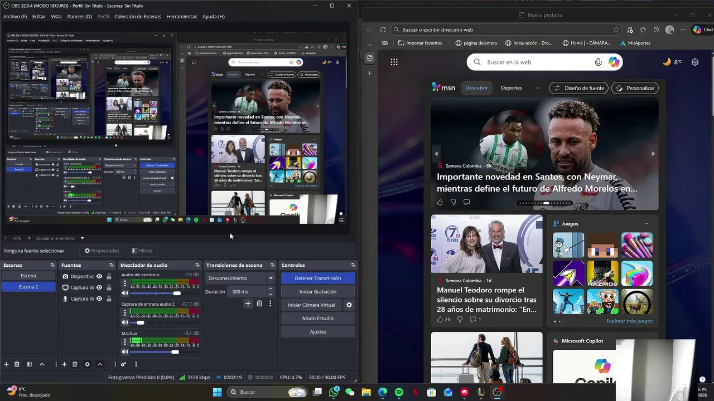Open Ajustar a la ventana zoom dropdown
Screen dimensions: 714x401
point(82,238)
